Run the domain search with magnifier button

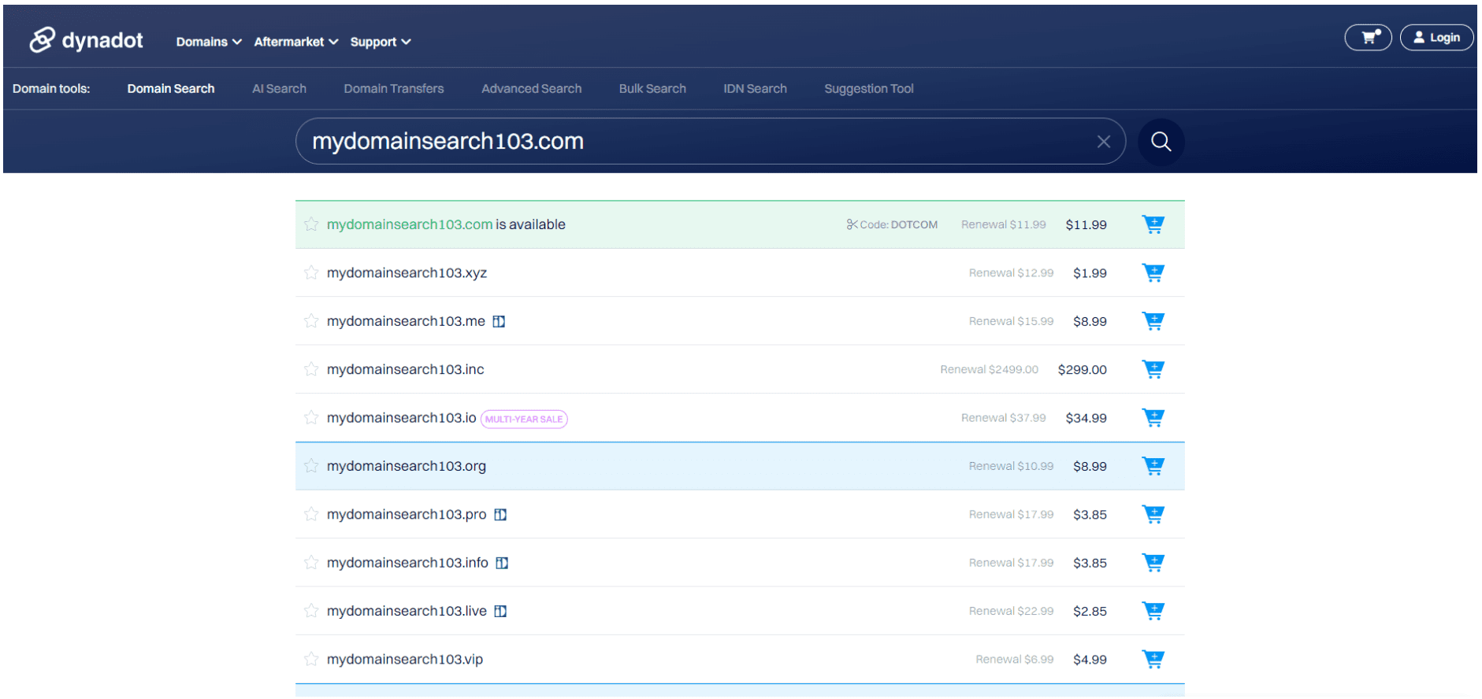[x=1161, y=142]
